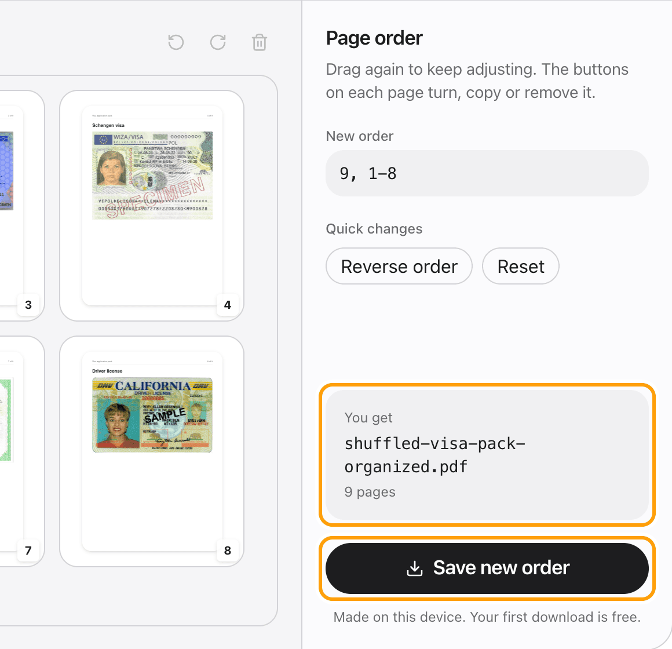Click the counter-clockwise arrow icon in toolbar
This screenshot has height=649, width=672.
coord(176,42)
